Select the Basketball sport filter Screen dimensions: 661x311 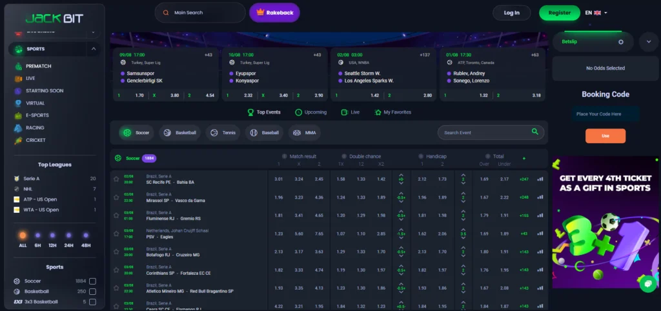click(180, 133)
